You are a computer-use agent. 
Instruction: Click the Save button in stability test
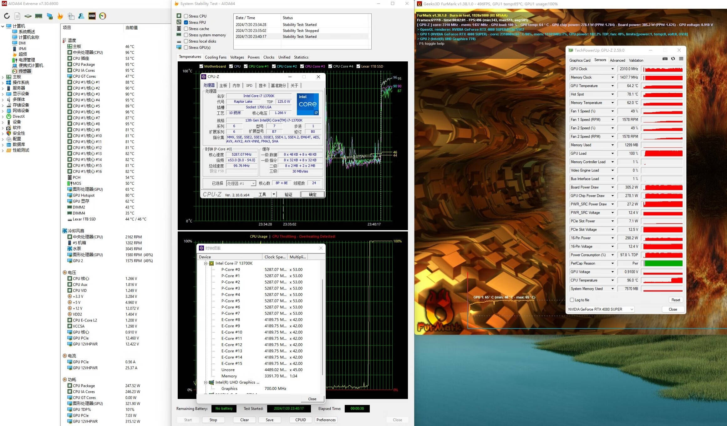(x=269, y=420)
